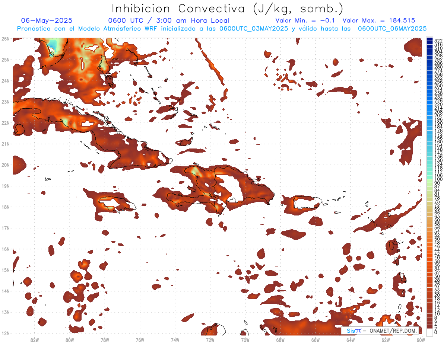Screen dimensions: 447x345
Task: Click the Puerto Rico island outline on the map
Action: [308, 202]
